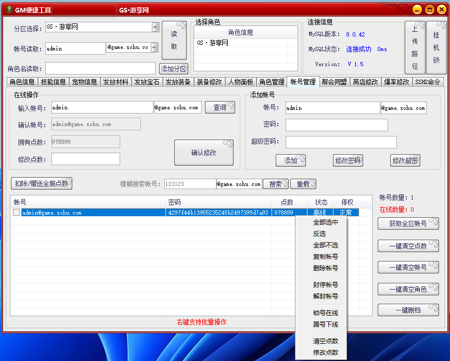Maximize the GM tool window
Screen dimensions: 450x361
pyautogui.click(x=430, y=9)
